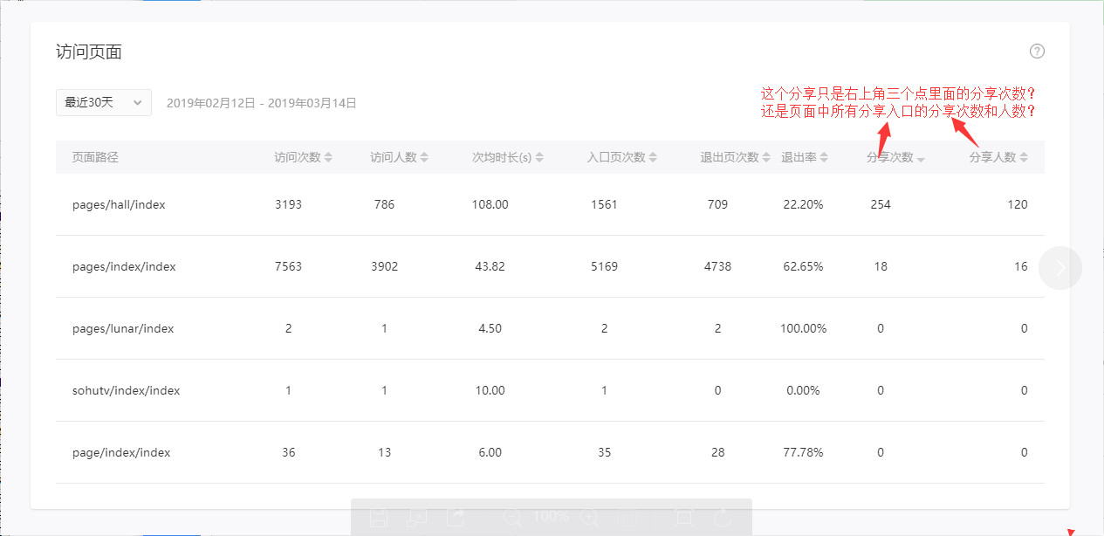Click visit count 36 in page/index/index row

pyautogui.click(x=288, y=452)
